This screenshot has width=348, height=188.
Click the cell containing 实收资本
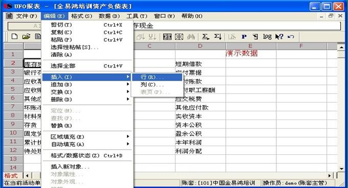click(201, 116)
